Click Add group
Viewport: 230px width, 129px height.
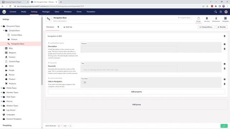coord(137,105)
